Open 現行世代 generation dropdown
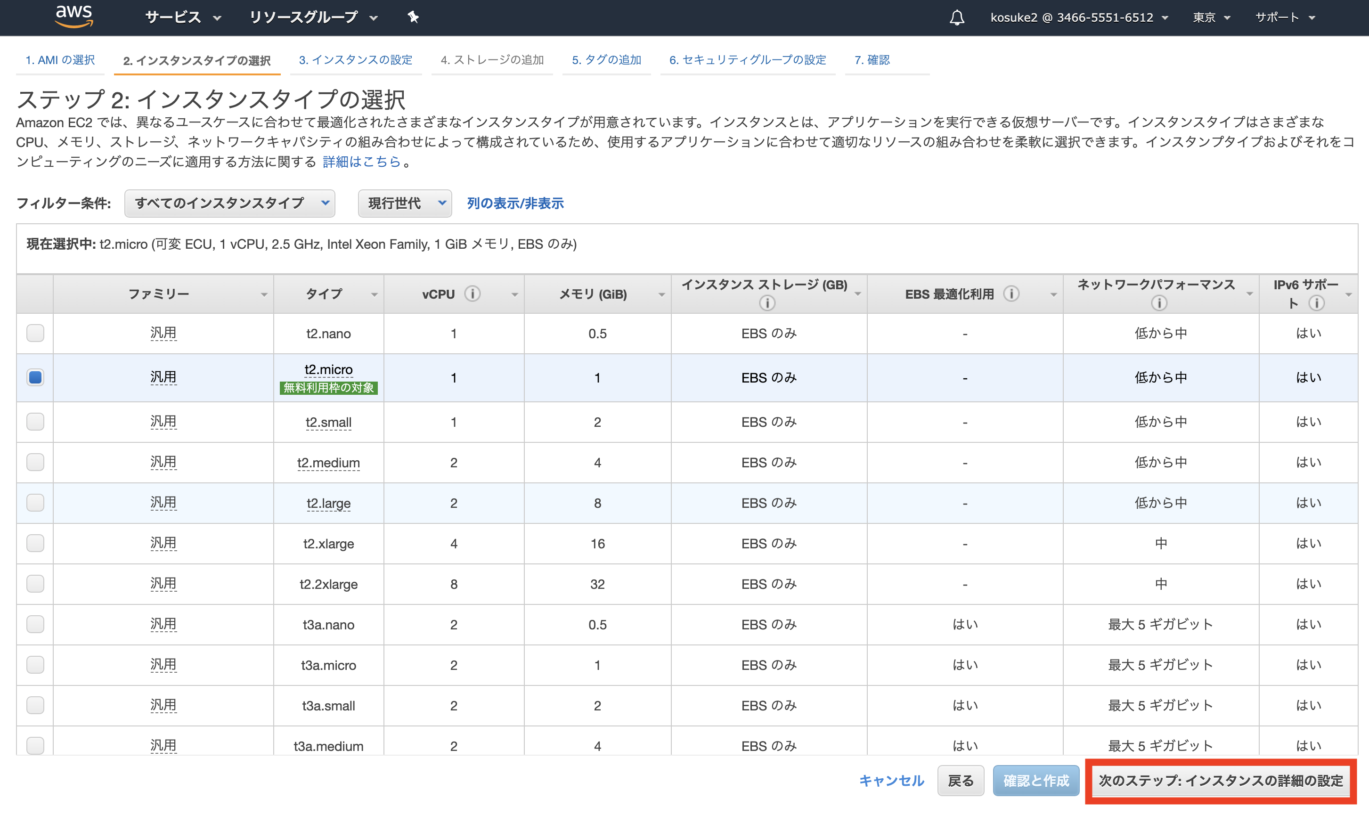The image size is (1369, 815). 405,203
